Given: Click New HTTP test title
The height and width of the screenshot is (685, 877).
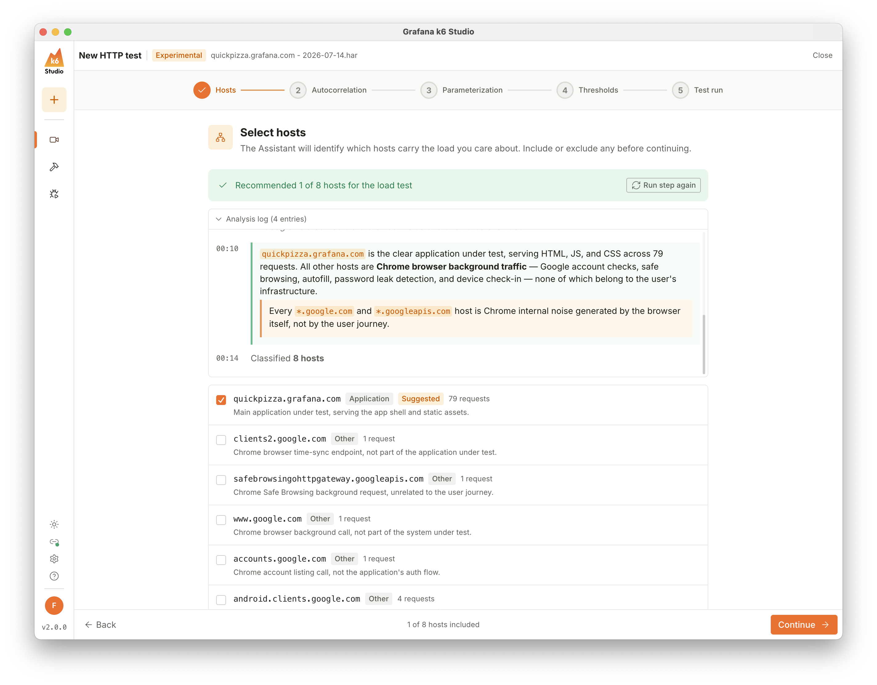Looking at the screenshot, I should (110, 55).
